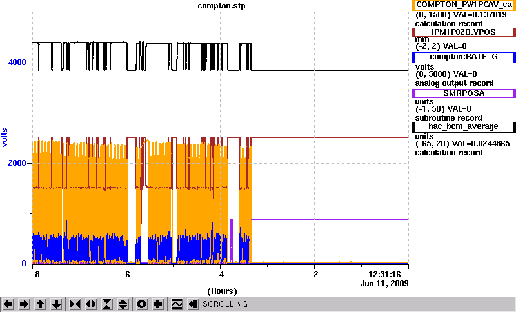516x312 pixels.
Task: Click the 12:31:16 timestamp on the axis
Action: [384, 274]
